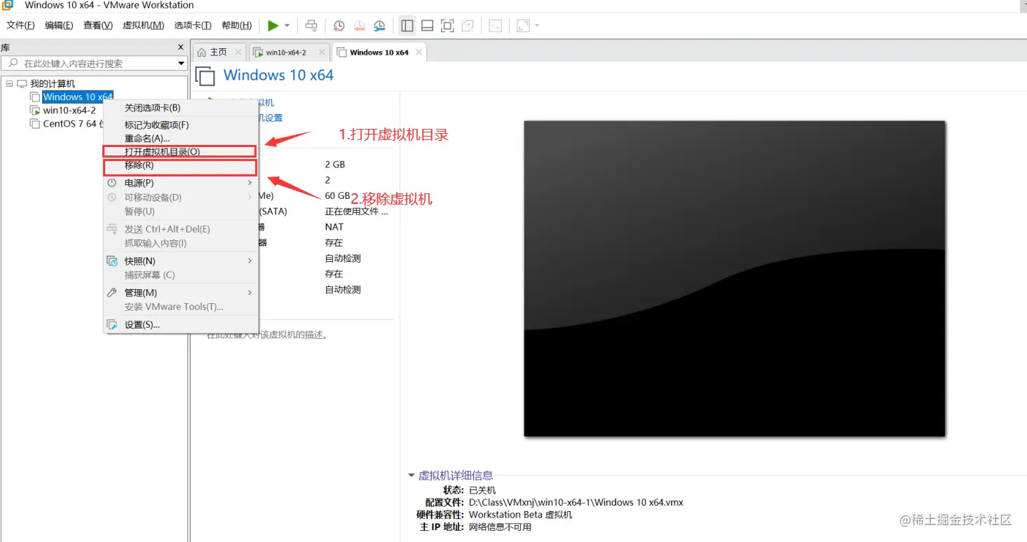Click 安装 VMware Tools(T)... menu entry
This screenshot has height=542, width=1027.
coord(181,307)
